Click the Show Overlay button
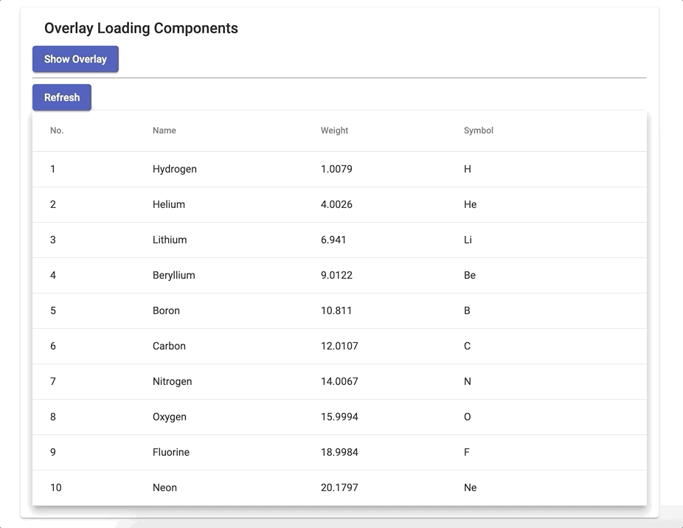Image resolution: width=683 pixels, height=528 pixels. (75, 59)
